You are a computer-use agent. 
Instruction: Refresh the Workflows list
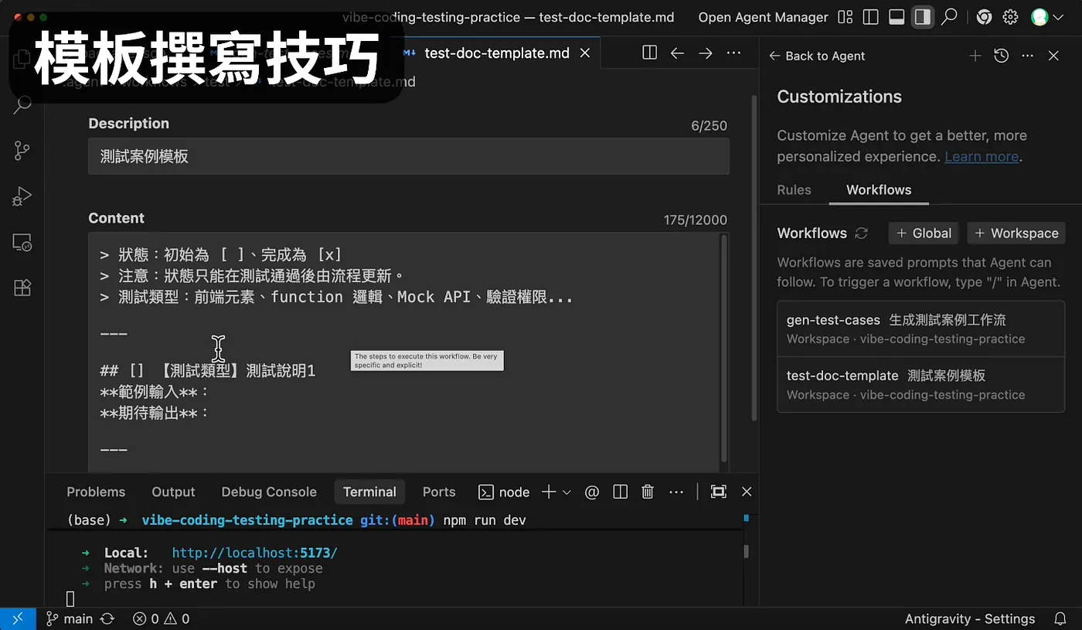pos(862,233)
